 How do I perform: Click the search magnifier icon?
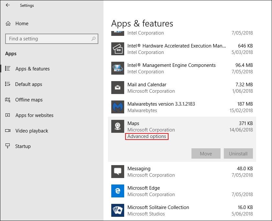[x=93, y=39]
